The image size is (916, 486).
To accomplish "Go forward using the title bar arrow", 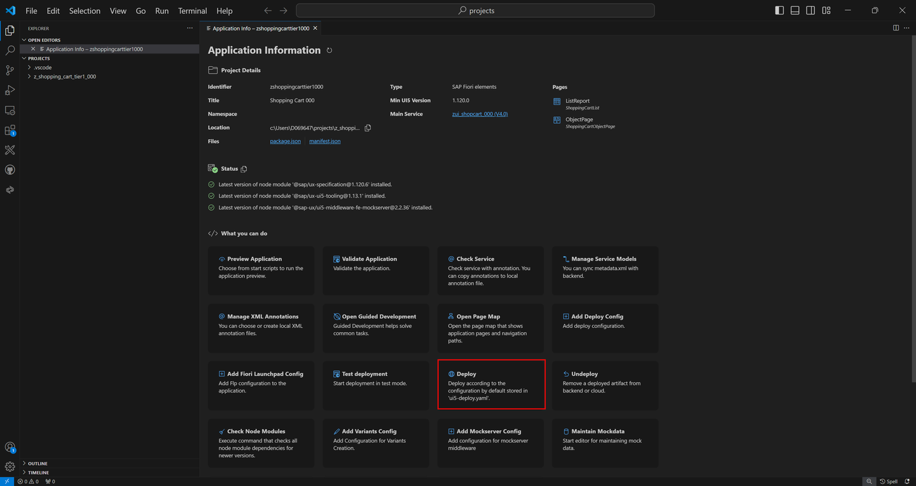I will 284,11.
